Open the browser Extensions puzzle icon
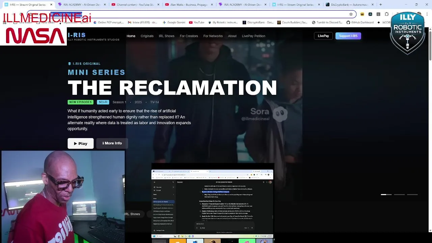432x243 pixels. tap(387, 14)
